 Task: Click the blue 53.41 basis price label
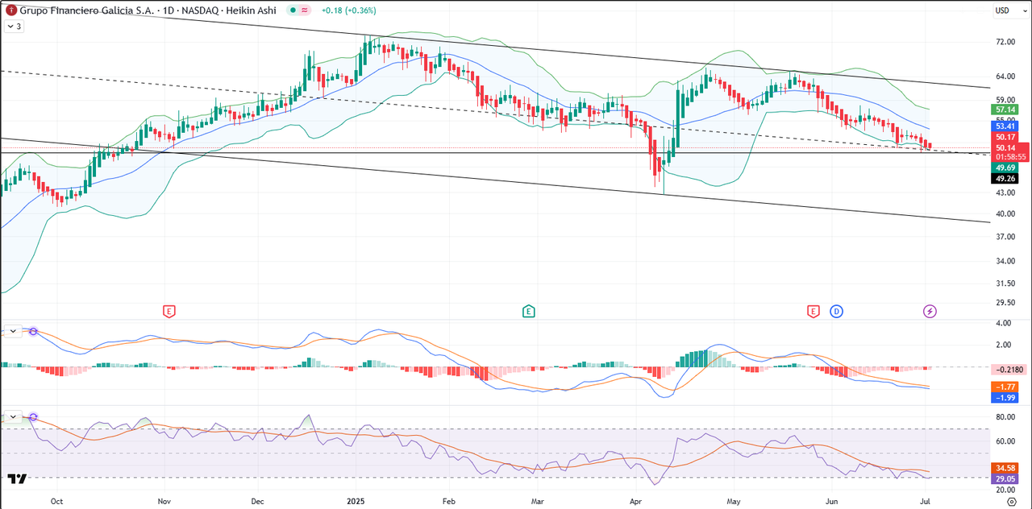[x=1005, y=126]
